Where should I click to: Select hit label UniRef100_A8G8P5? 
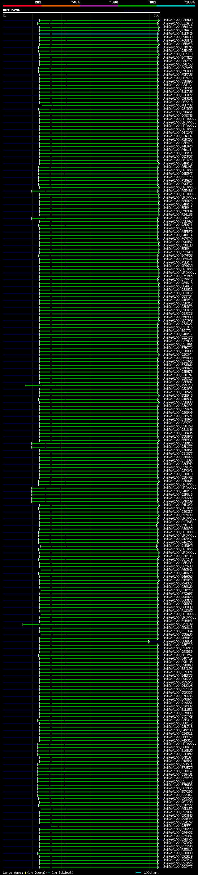tap(177, 529)
